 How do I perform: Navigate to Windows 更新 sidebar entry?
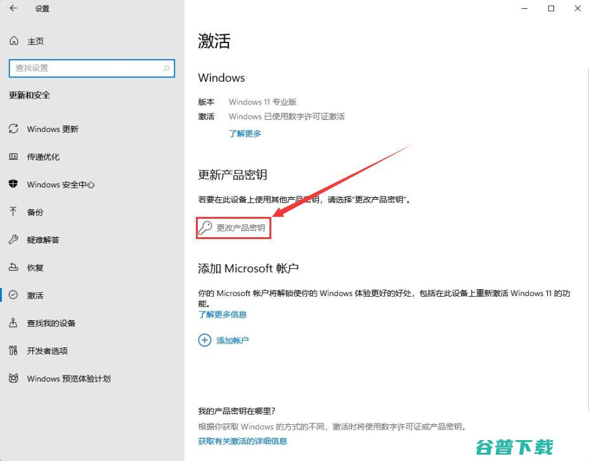pos(54,129)
